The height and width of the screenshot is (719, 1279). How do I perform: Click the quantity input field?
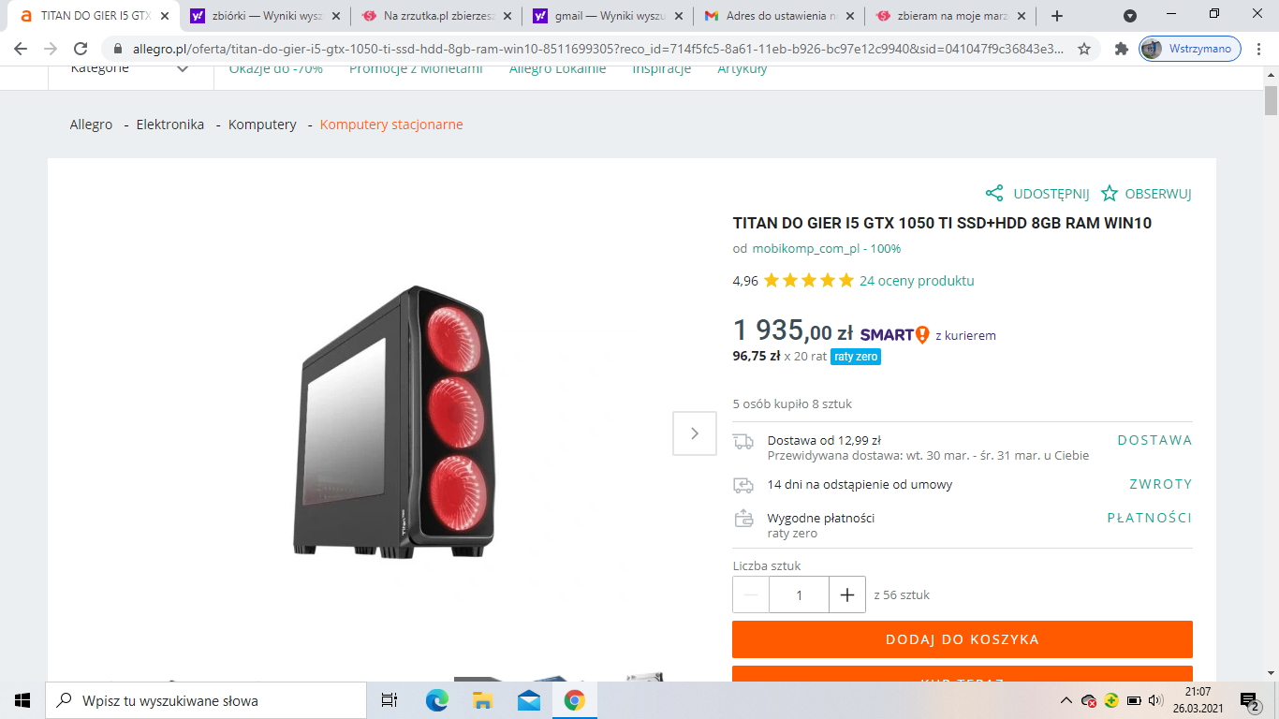pos(799,594)
